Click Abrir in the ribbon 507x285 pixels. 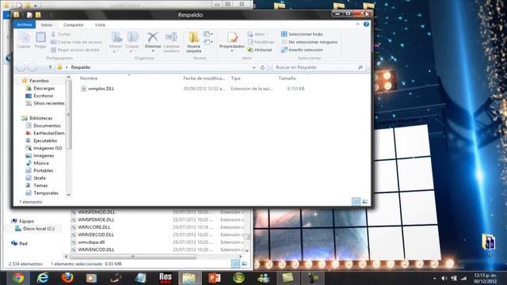258,34
